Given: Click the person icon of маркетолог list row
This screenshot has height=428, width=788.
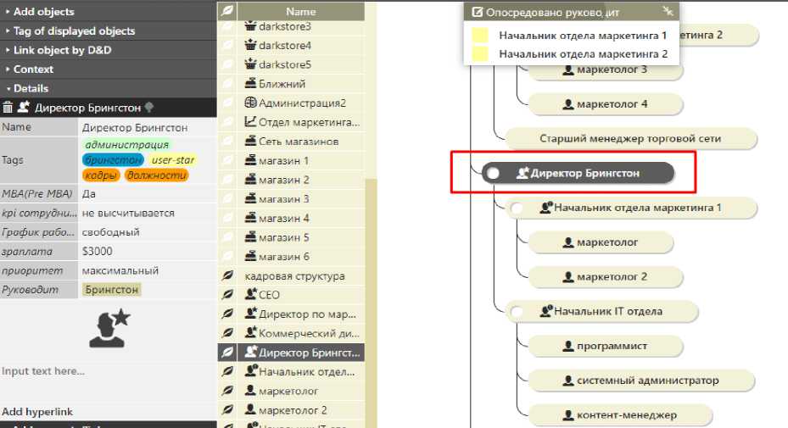Looking at the screenshot, I should [250, 391].
